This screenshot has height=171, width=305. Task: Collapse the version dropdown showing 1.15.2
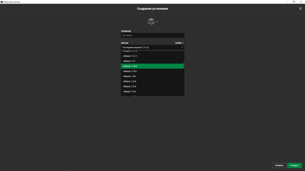click(152, 47)
